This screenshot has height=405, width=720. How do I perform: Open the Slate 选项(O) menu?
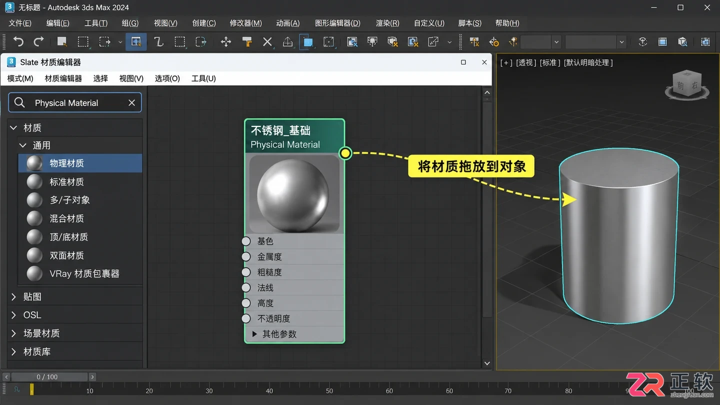tap(167, 78)
